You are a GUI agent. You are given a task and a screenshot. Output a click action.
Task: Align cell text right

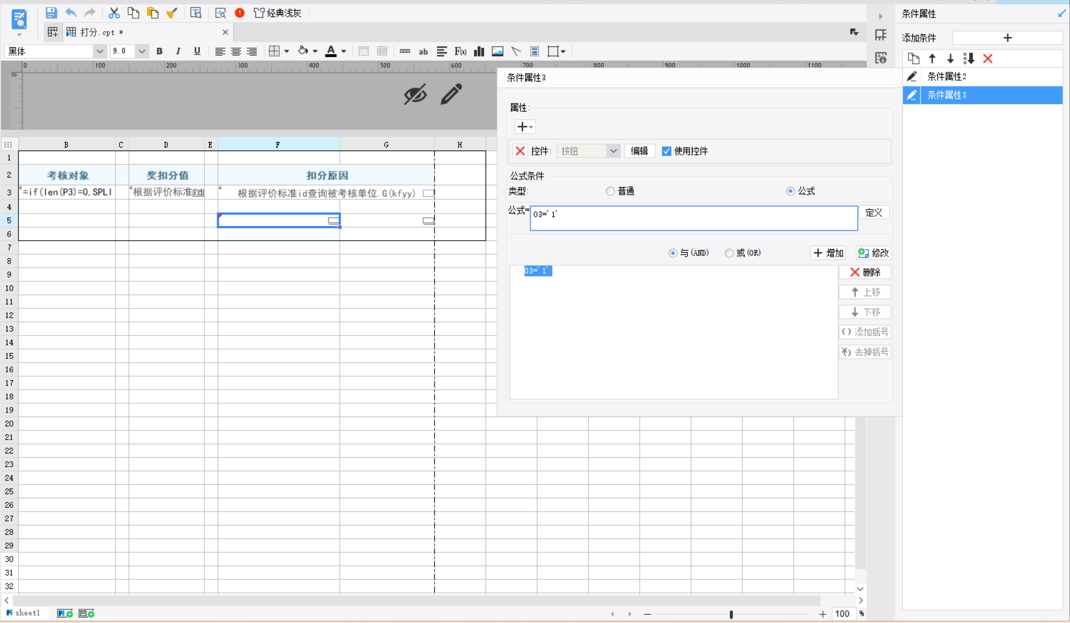pos(252,51)
